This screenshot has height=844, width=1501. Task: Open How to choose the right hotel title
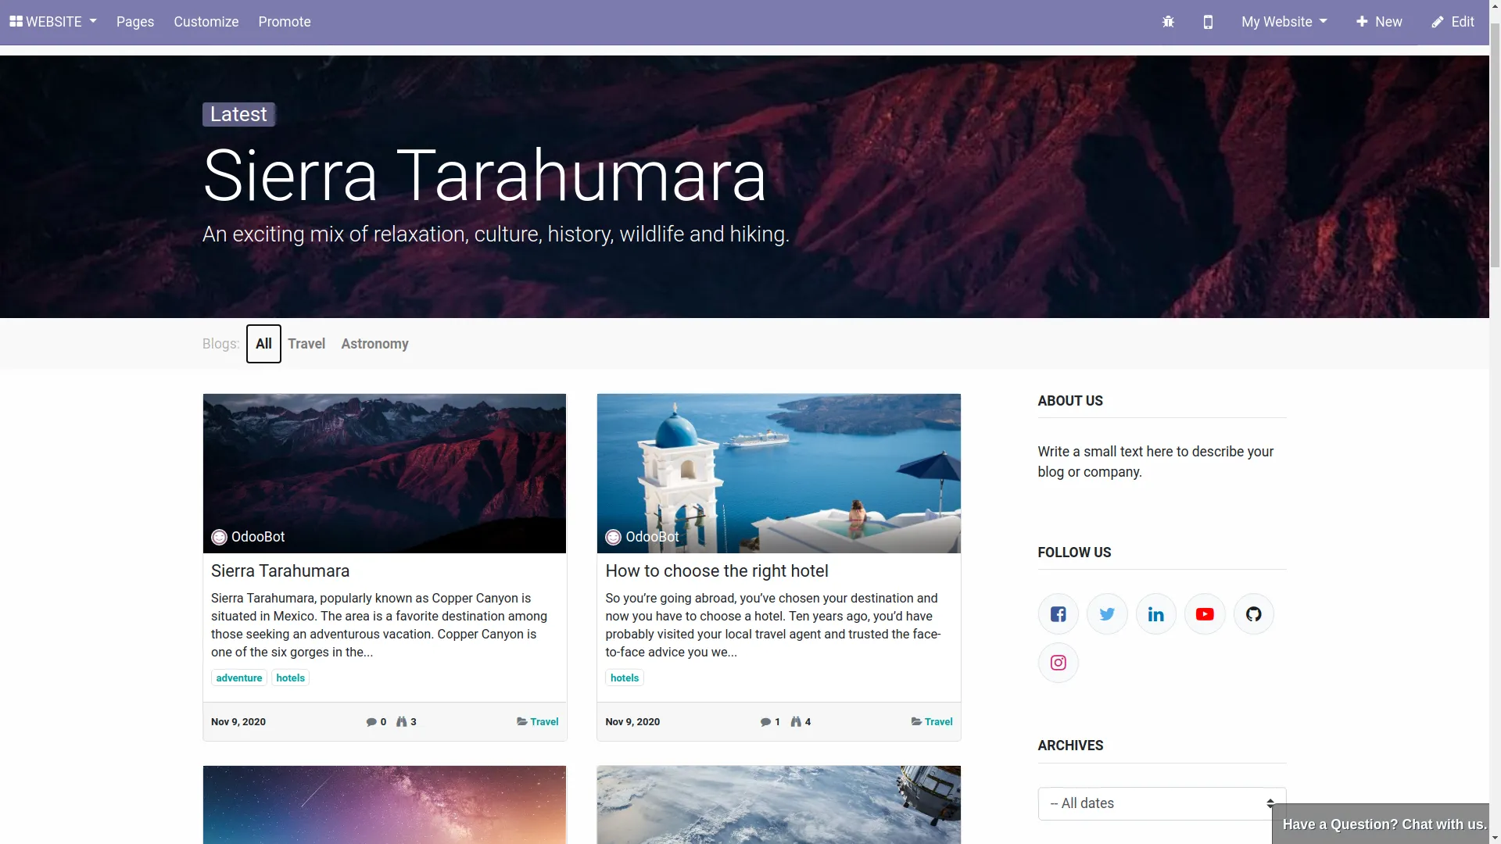717,571
